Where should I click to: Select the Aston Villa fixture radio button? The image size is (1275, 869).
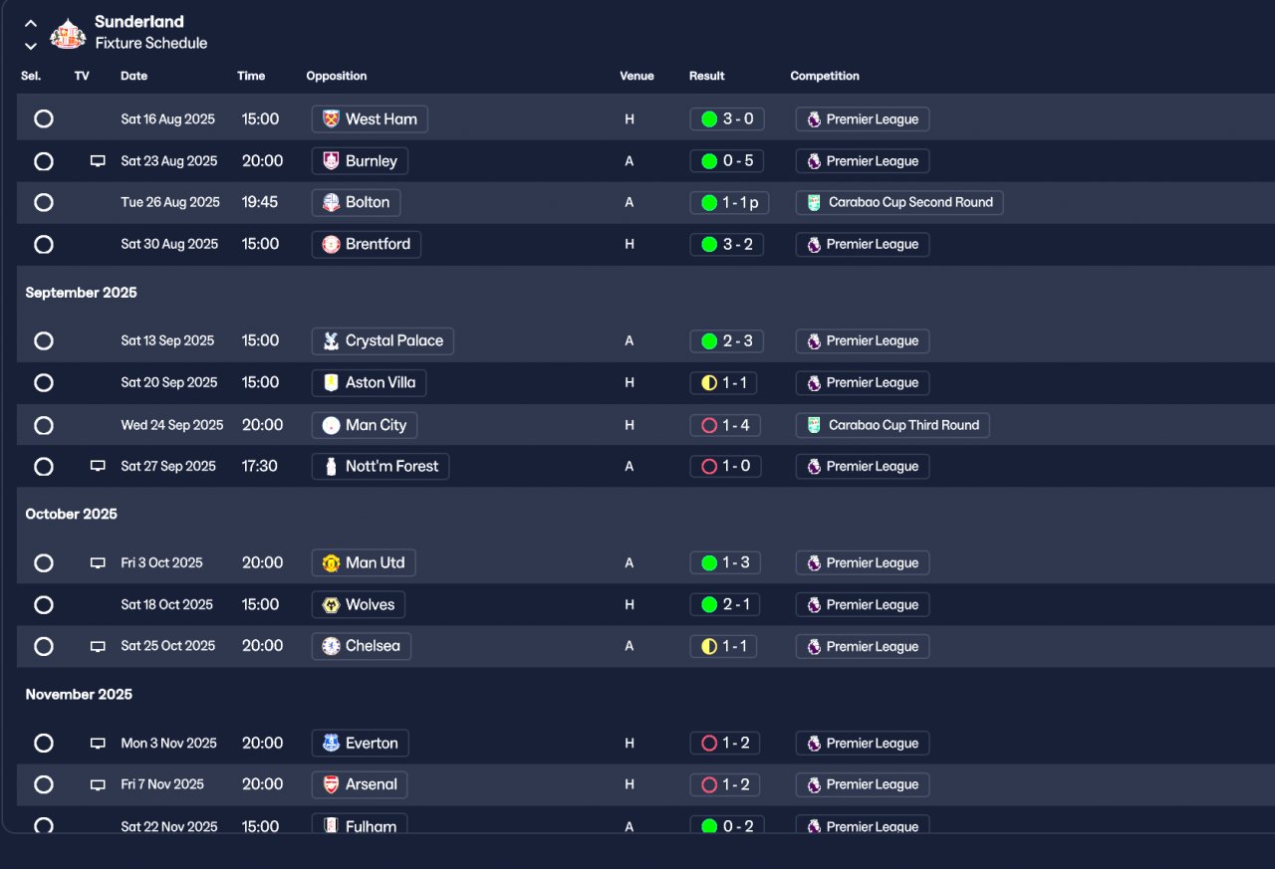click(44, 382)
